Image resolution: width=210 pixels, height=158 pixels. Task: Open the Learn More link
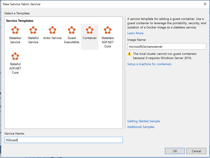[135, 33]
